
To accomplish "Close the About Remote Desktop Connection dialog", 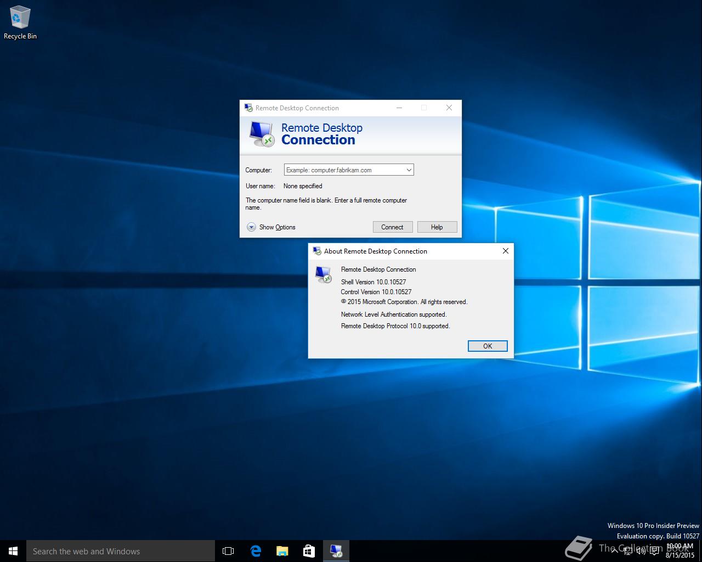I will point(506,251).
